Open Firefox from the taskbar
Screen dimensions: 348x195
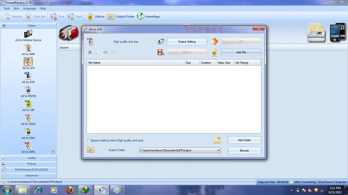point(70,190)
